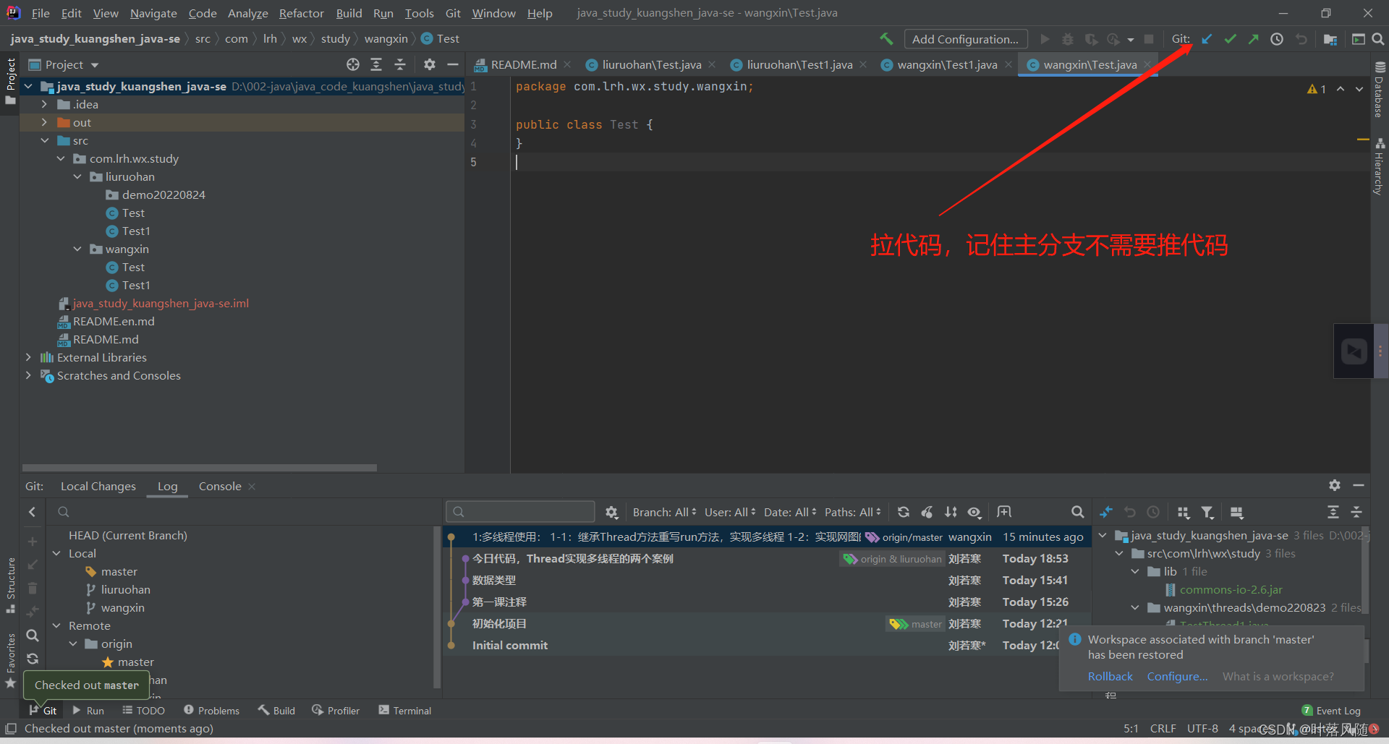This screenshot has width=1389, height=744.
Task: Open Problems tool window
Action: pyautogui.click(x=212, y=711)
